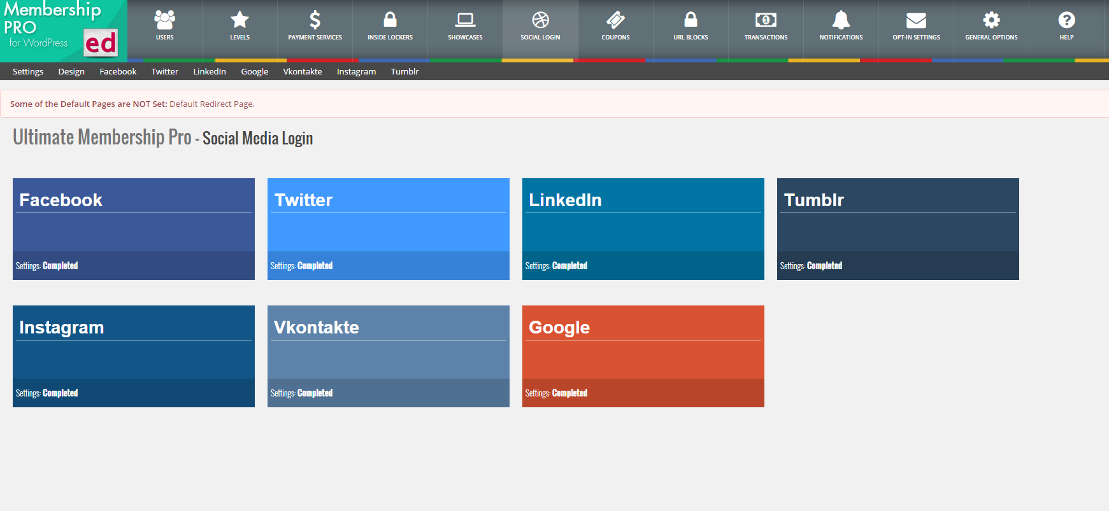Image resolution: width=1109 pixels, height=511 pixels.
Task: Click 'Settings: Completed' on the Tumblr card
Action: point(812,266)
